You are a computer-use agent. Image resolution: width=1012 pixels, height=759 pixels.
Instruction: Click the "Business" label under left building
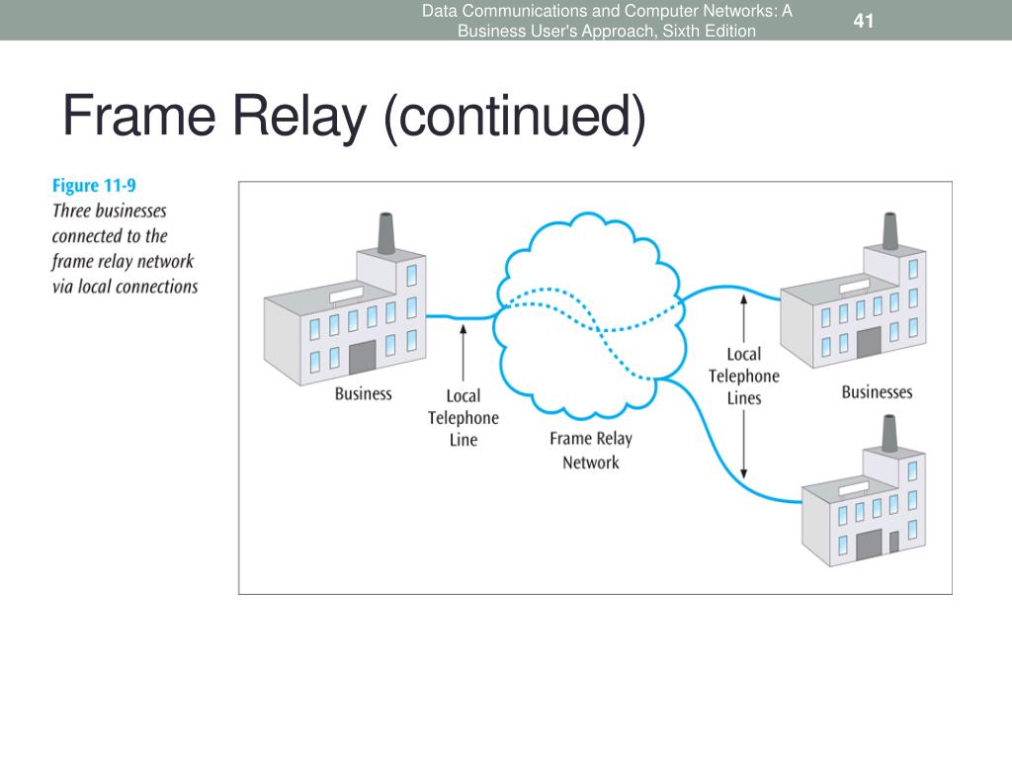tap(364, 393)
